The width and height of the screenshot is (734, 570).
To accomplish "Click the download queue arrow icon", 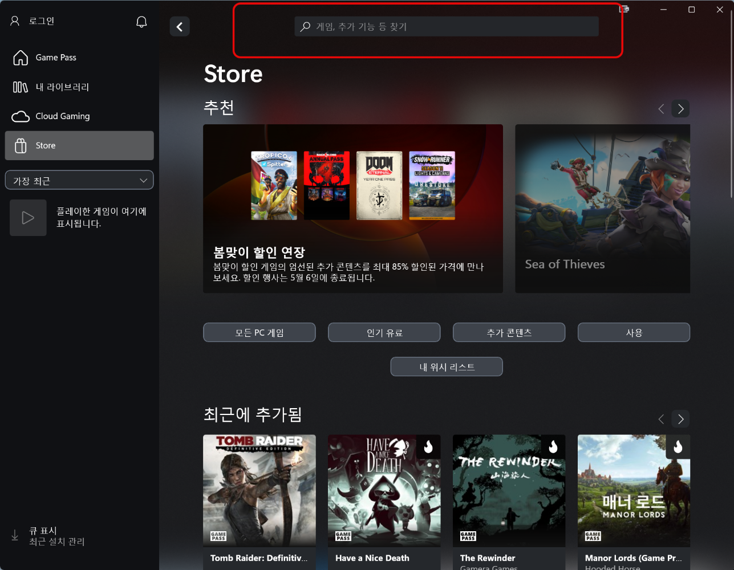I will click(x=15, y=535).
